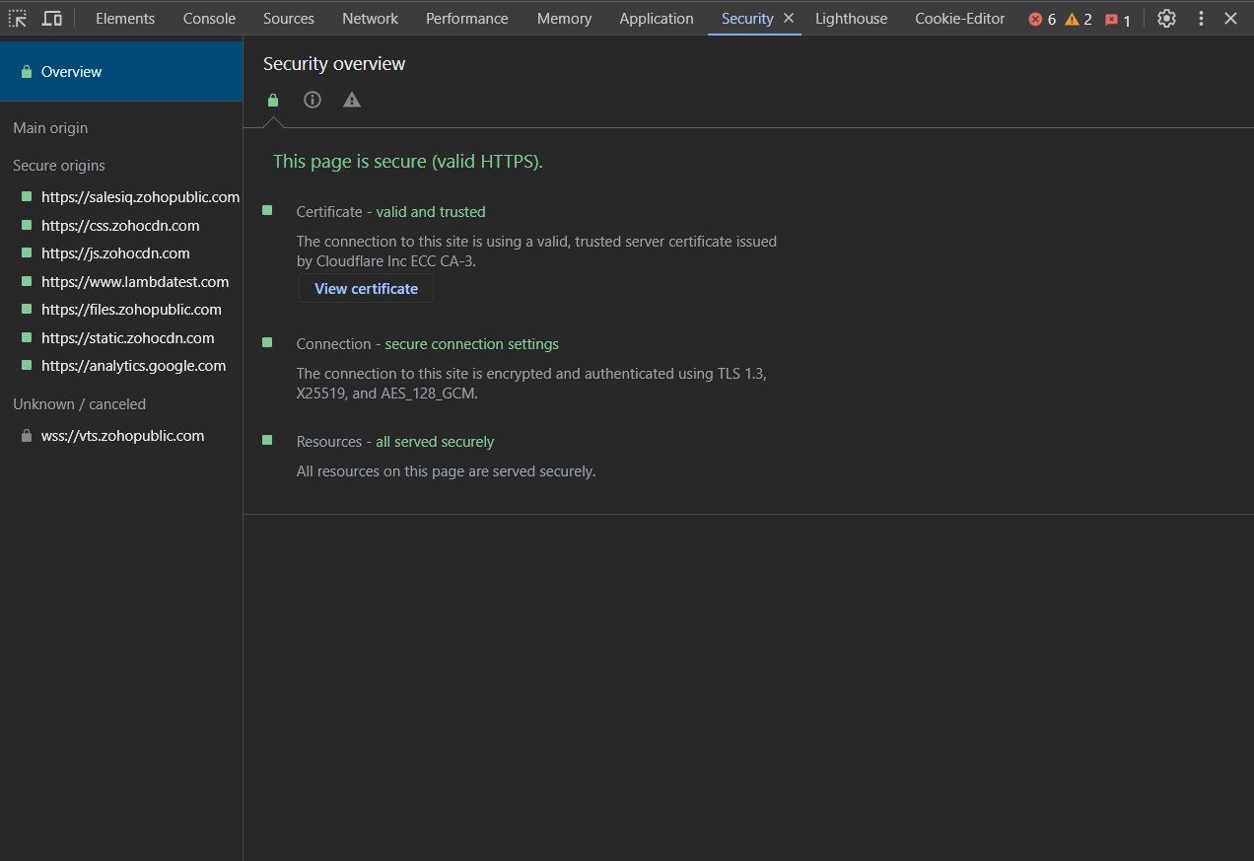Select the wss://vts.zohopublic.com origin
Viewport: 1254px width, 861px height.
122,436
